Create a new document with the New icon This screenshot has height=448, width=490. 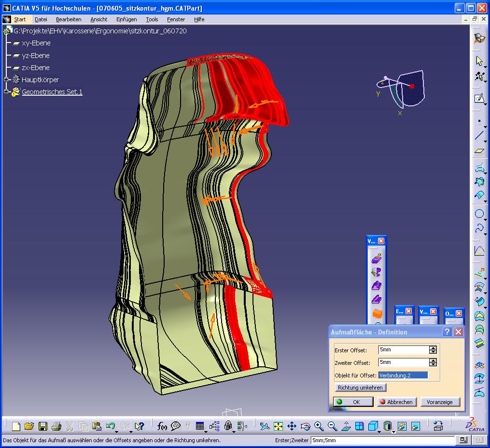16,426
